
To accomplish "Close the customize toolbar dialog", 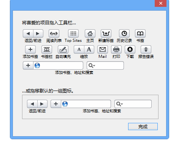I will tap(160, 3).
